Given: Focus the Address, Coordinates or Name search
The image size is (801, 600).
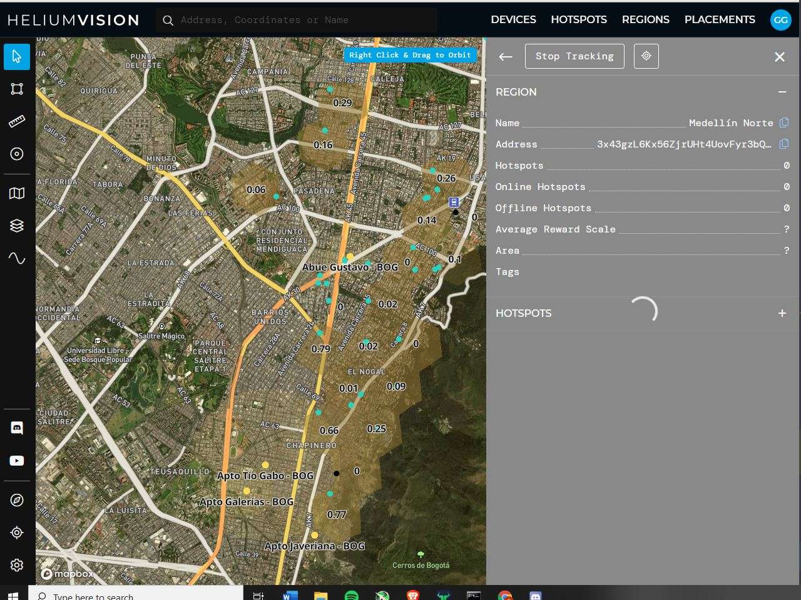Looking at the screenshot, I should (297, 20).
